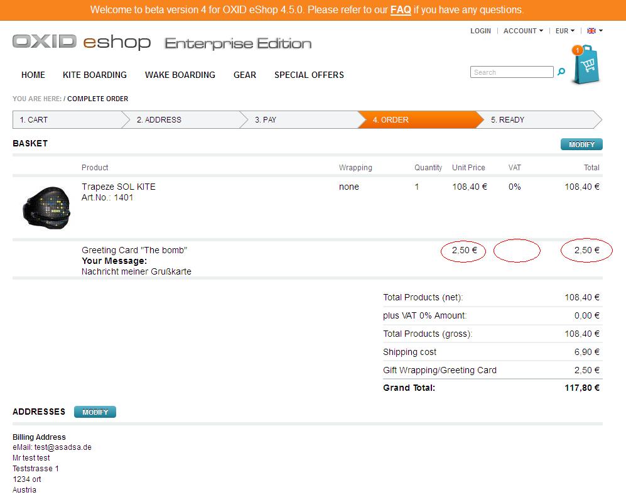Click the search magnifier icon
626x502 pixels.
561,72
